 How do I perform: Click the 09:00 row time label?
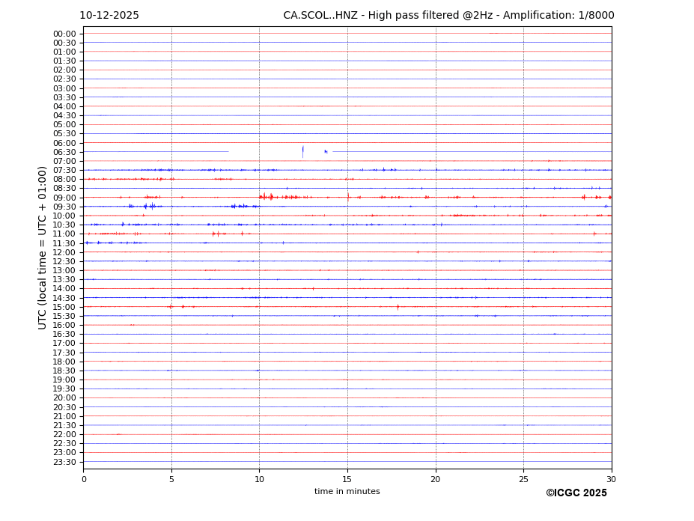click(64, 198)
